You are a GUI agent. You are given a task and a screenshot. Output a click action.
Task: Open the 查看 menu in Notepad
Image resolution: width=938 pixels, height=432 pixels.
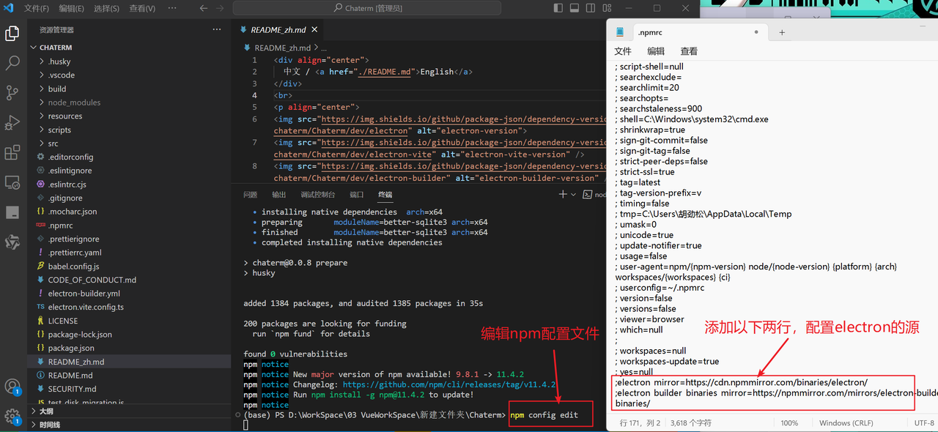tap(689, 51)
